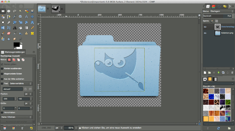Select the Paintbrush tool
This screenshot has width=235, height=131.
3,33
